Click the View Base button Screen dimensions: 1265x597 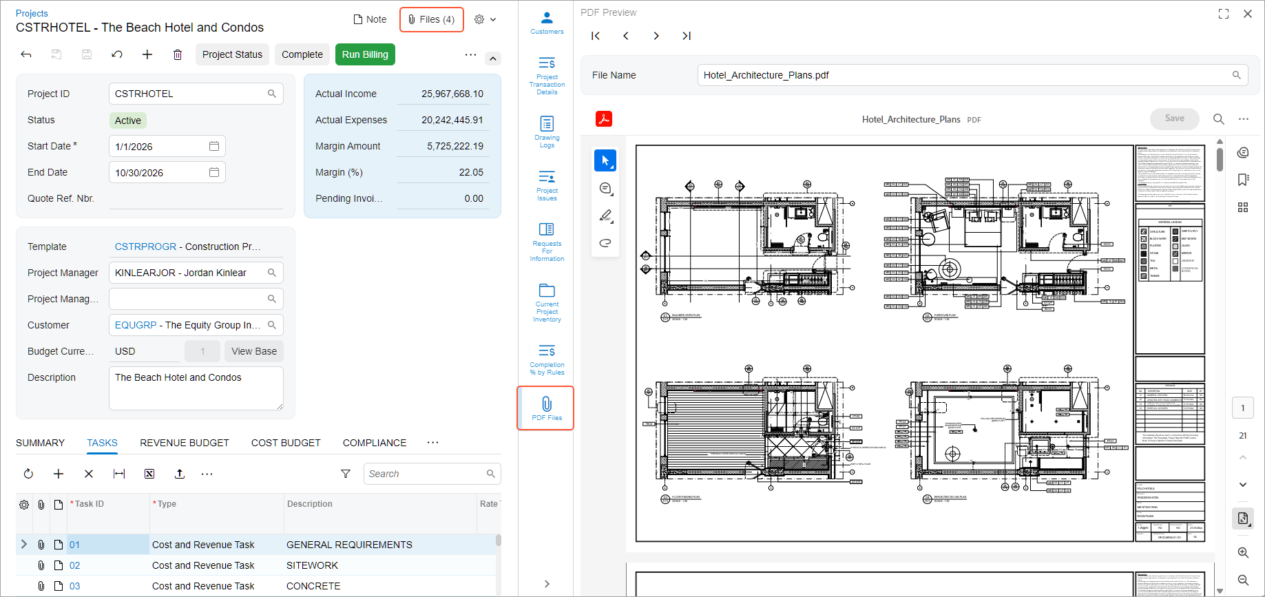(254, 351)
